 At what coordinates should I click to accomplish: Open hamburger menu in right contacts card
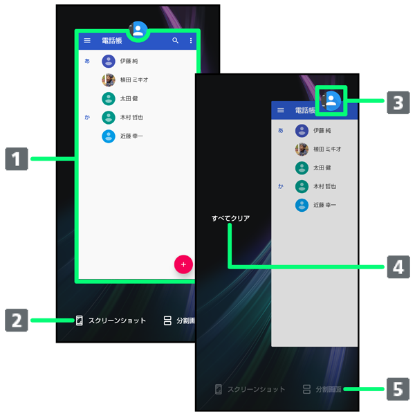pyautogui.click(x=281, y=110)
